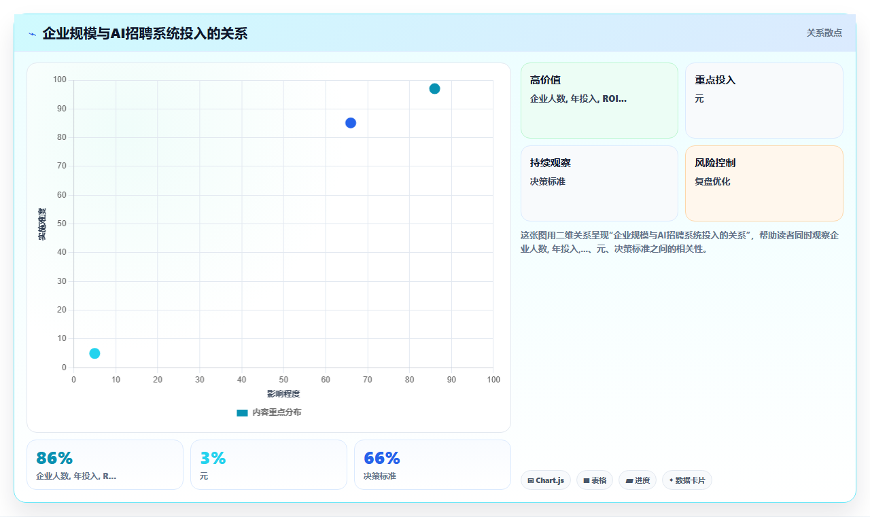Image resolution: width=870 pixels, height=517 pixels.
Task: Click the teal scatter point near 86
Action: [434, 89]
